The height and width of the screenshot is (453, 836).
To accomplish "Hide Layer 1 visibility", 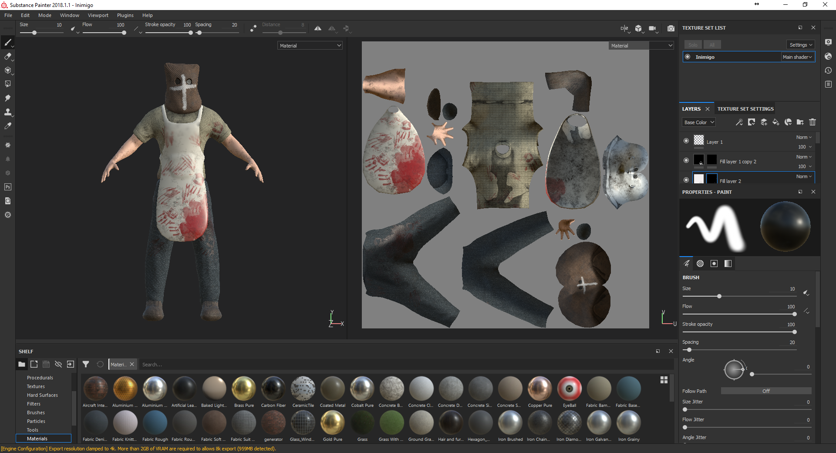I will [686, 141].
